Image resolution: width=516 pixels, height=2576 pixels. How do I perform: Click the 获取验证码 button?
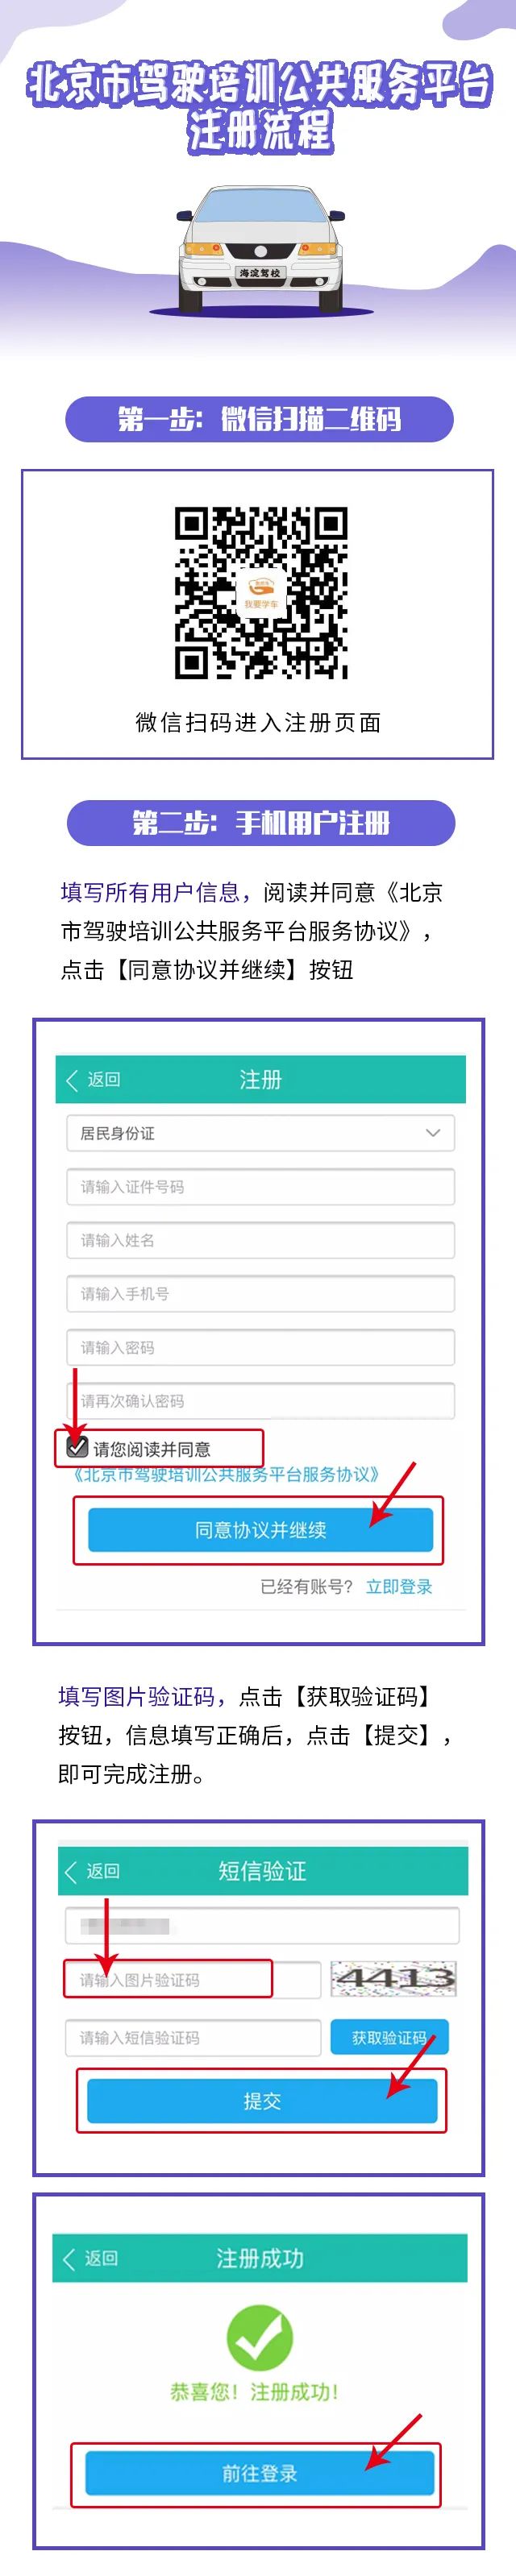389,2037
